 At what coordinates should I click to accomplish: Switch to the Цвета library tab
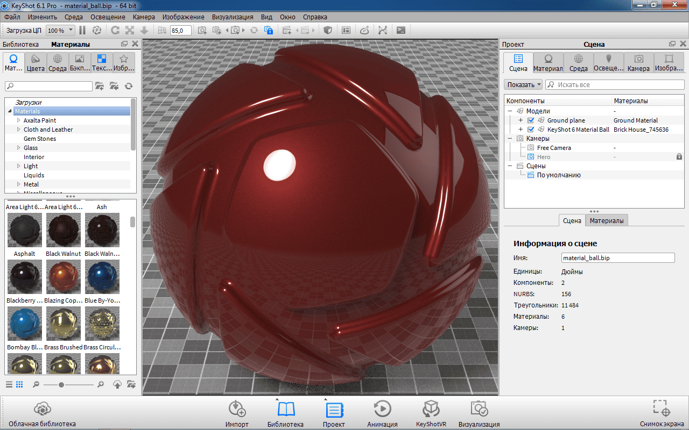pos(36,63)
